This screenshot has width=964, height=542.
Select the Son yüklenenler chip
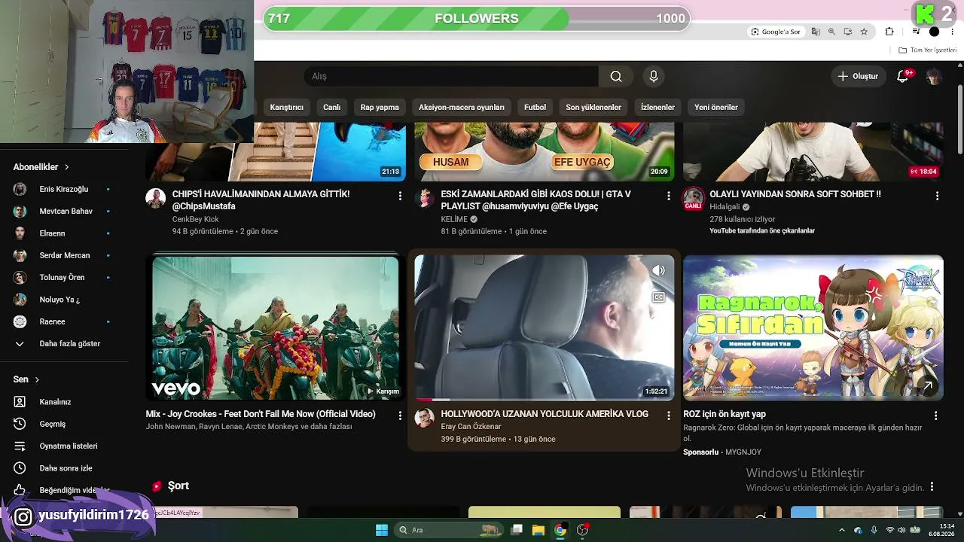[x=593, y=107]
